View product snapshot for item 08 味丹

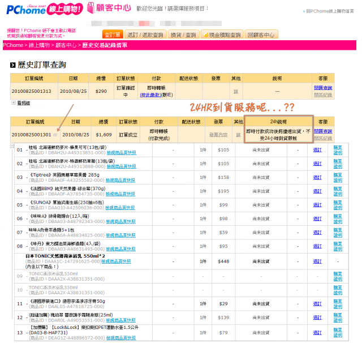pyautogui.click(x=120, y=249)
